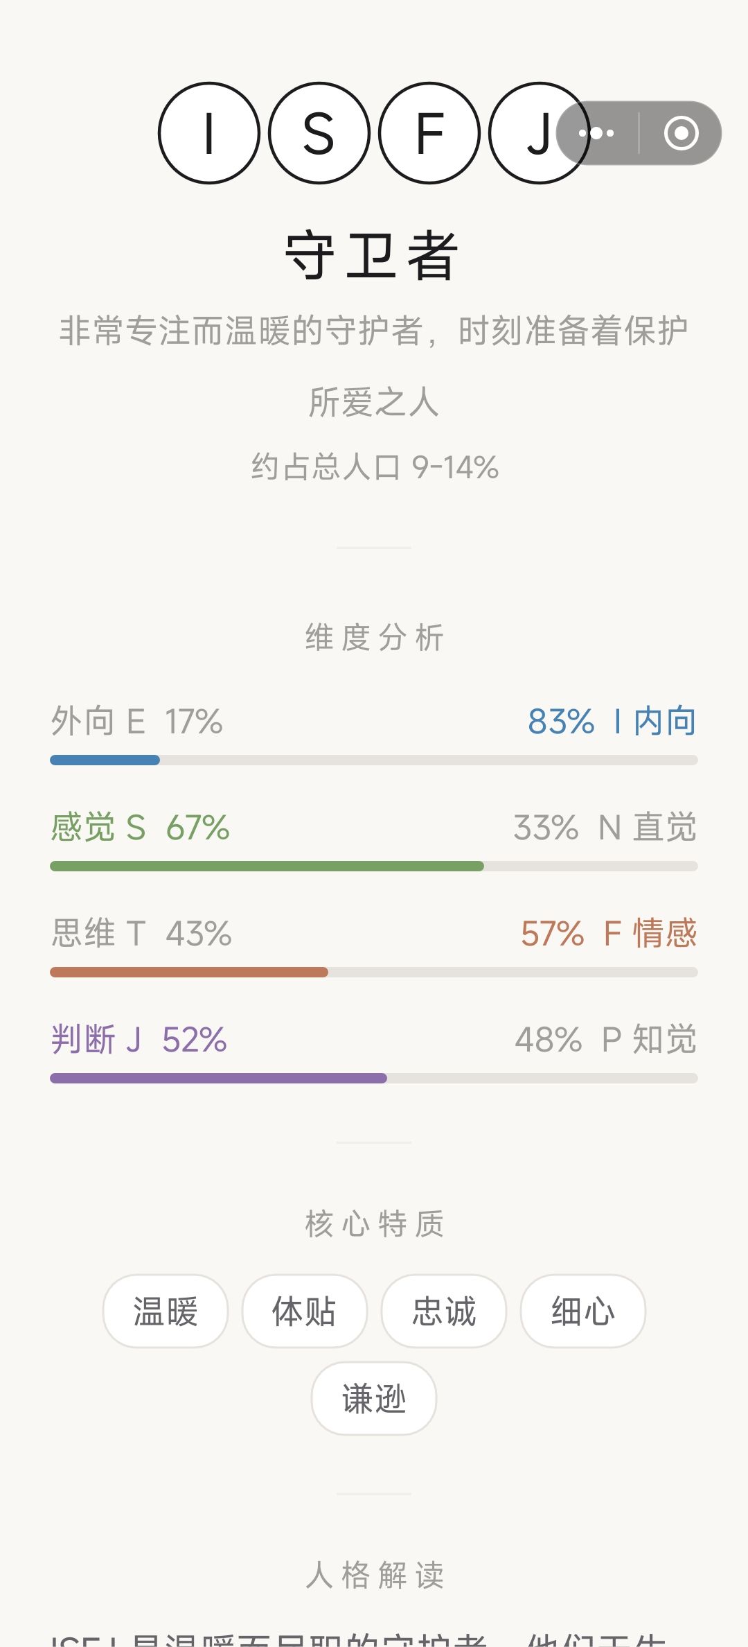
Task: Tap the circled letter F
Action: (429, 133)
